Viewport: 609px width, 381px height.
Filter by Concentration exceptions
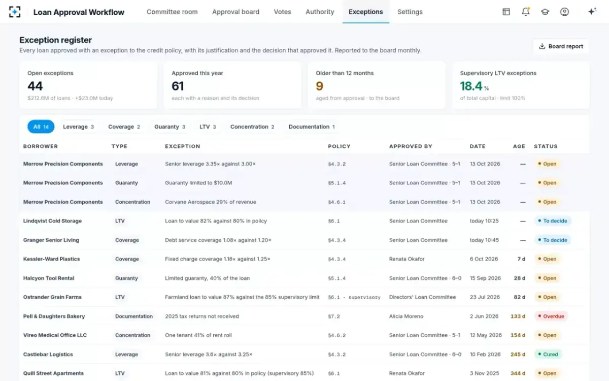click(x=252, y=127)
